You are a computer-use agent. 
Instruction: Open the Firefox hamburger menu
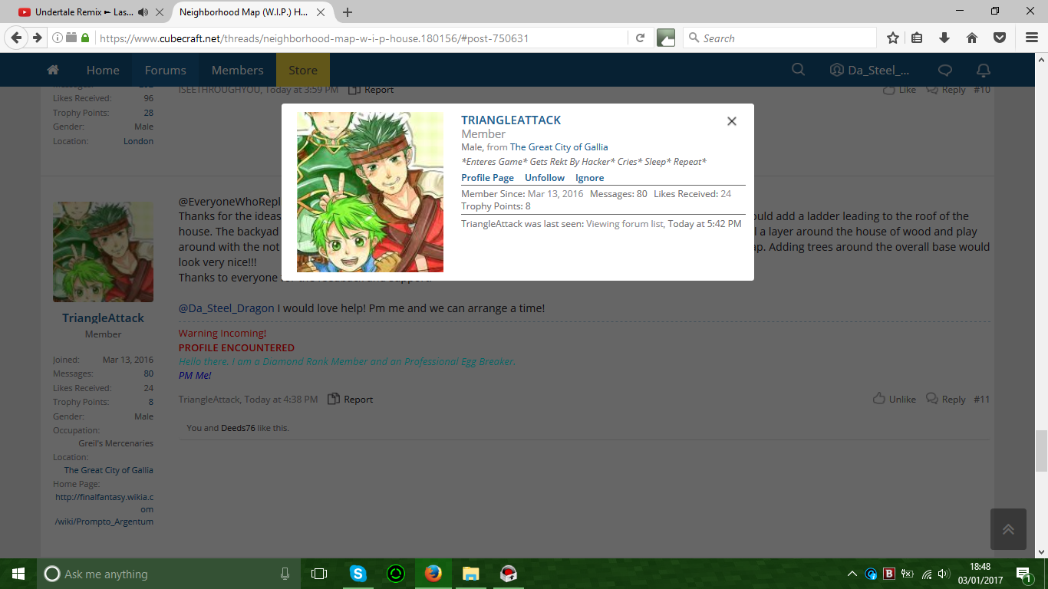click(x=1031, y=38)
